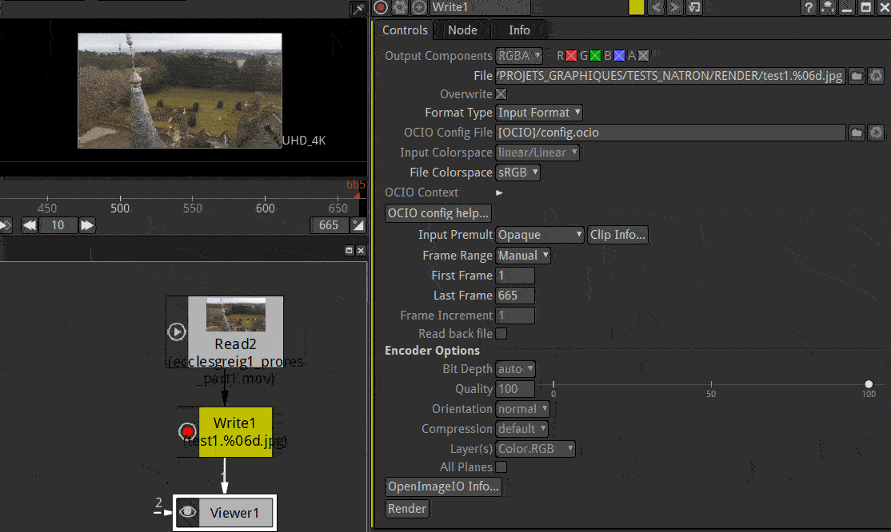Click the Render button
Image resolution: width=891 pixels, height=532 pixels.
407,508
